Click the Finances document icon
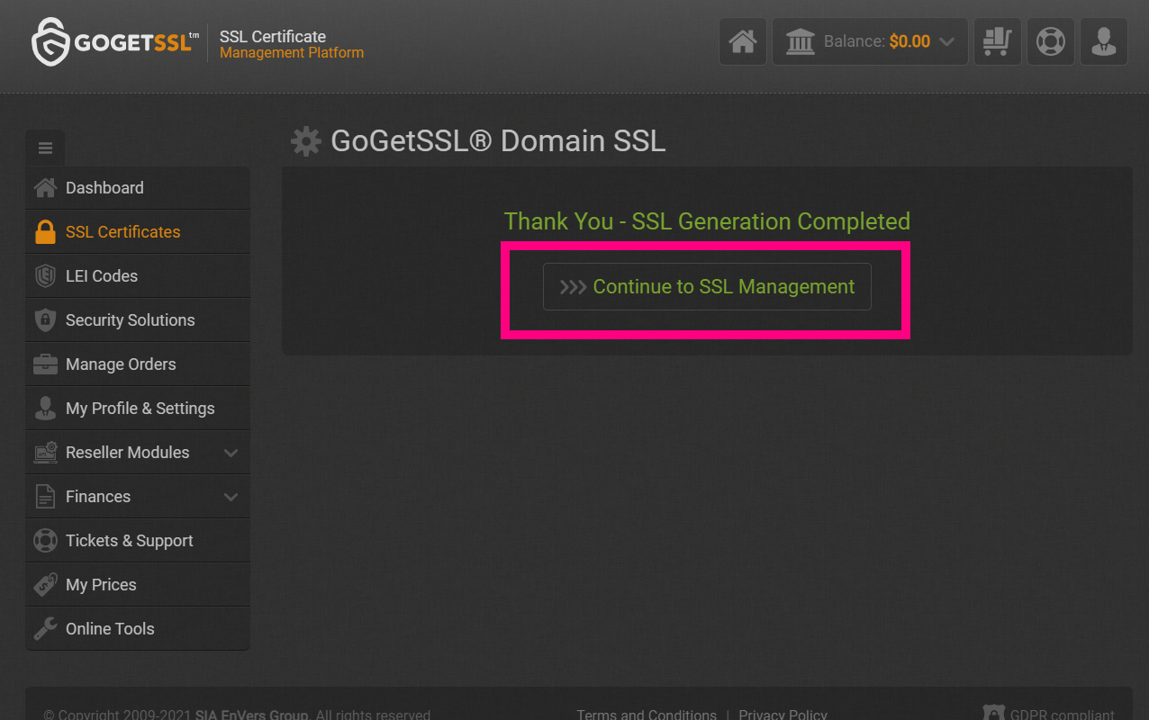Screen dimensions: 1149x720 [45, 497]
